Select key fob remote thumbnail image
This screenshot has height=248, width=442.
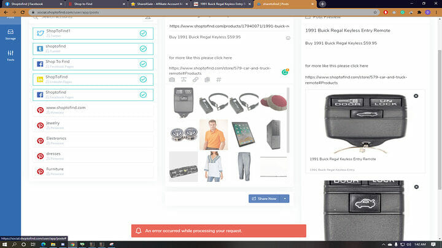click(x=184, y=102)
